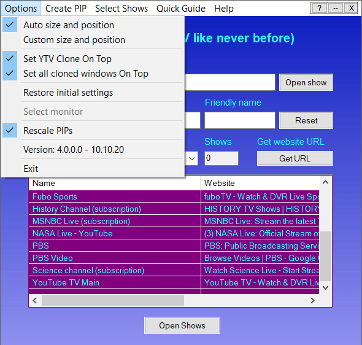Click the Version 4.0.0.0 entry
This screenshot has height=345, width=362.
point(93,149)
